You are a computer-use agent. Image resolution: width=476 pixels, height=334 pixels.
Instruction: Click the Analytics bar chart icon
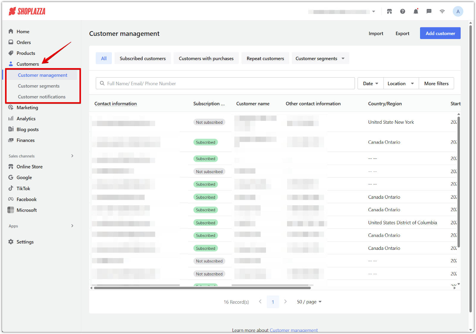tap(11, 118)
